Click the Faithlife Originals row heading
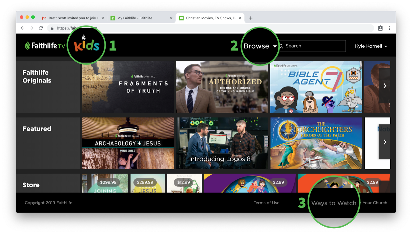412x234 pixels. (x=37, y=77)
